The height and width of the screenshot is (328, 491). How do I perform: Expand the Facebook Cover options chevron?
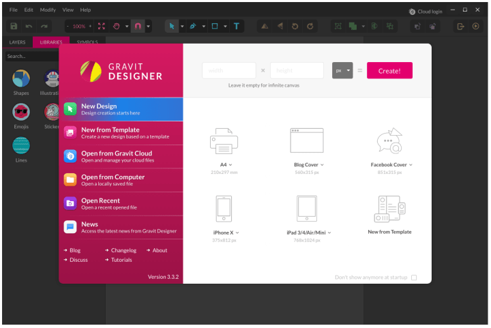click(411, 165)
